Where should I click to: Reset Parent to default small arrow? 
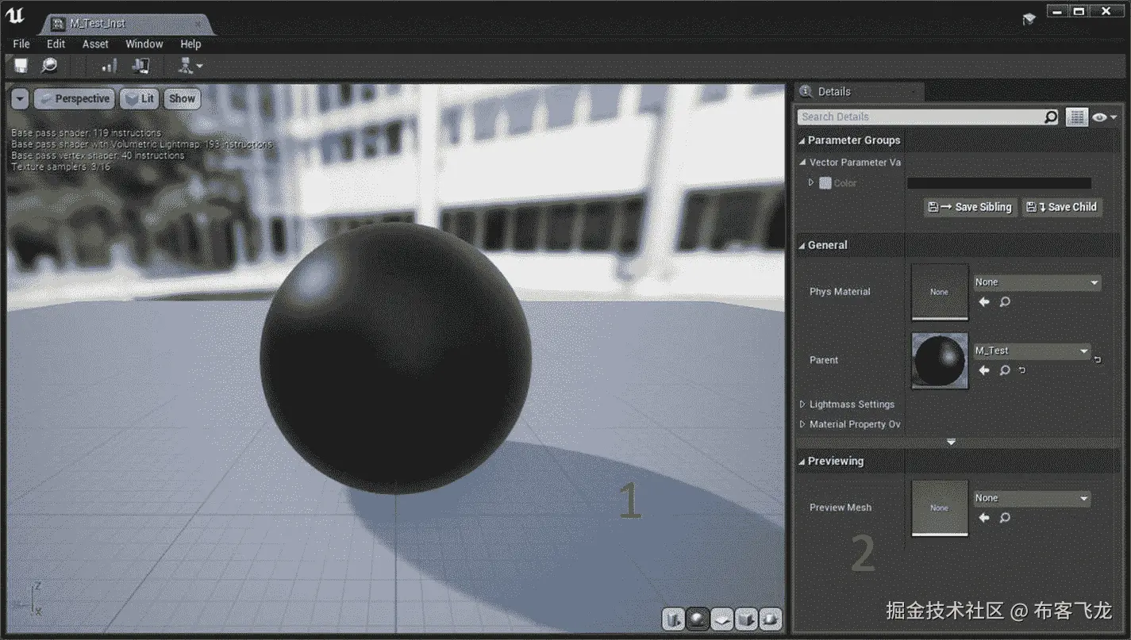[x=1022, y=370]
